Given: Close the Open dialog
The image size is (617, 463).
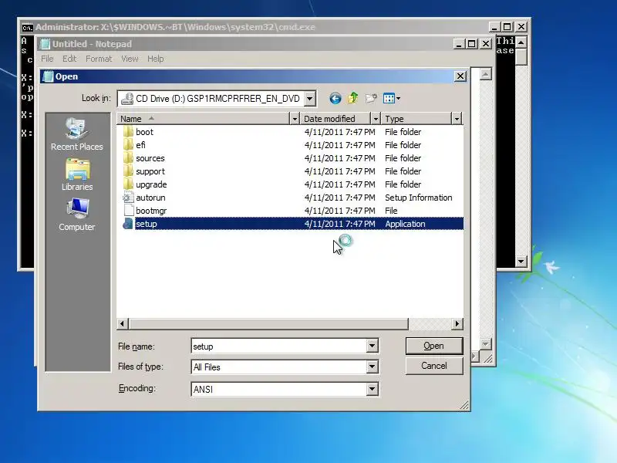Looking at the screenshot, I should pos(460,76).
